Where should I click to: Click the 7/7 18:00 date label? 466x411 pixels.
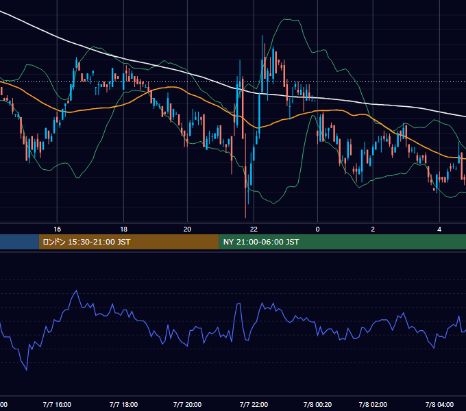click(x=123, y=404)
